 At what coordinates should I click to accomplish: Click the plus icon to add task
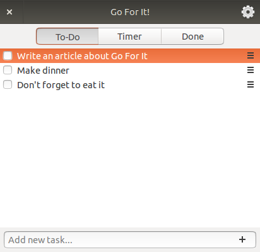coord(242,239)
